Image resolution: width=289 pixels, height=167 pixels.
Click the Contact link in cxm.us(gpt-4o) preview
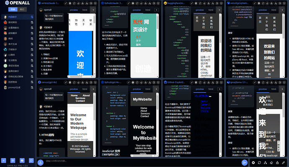click(80, 101)
